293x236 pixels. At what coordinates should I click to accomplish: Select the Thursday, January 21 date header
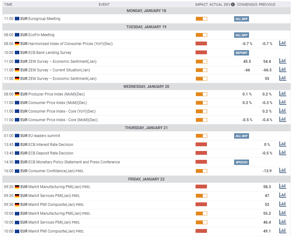pos(146,128)
